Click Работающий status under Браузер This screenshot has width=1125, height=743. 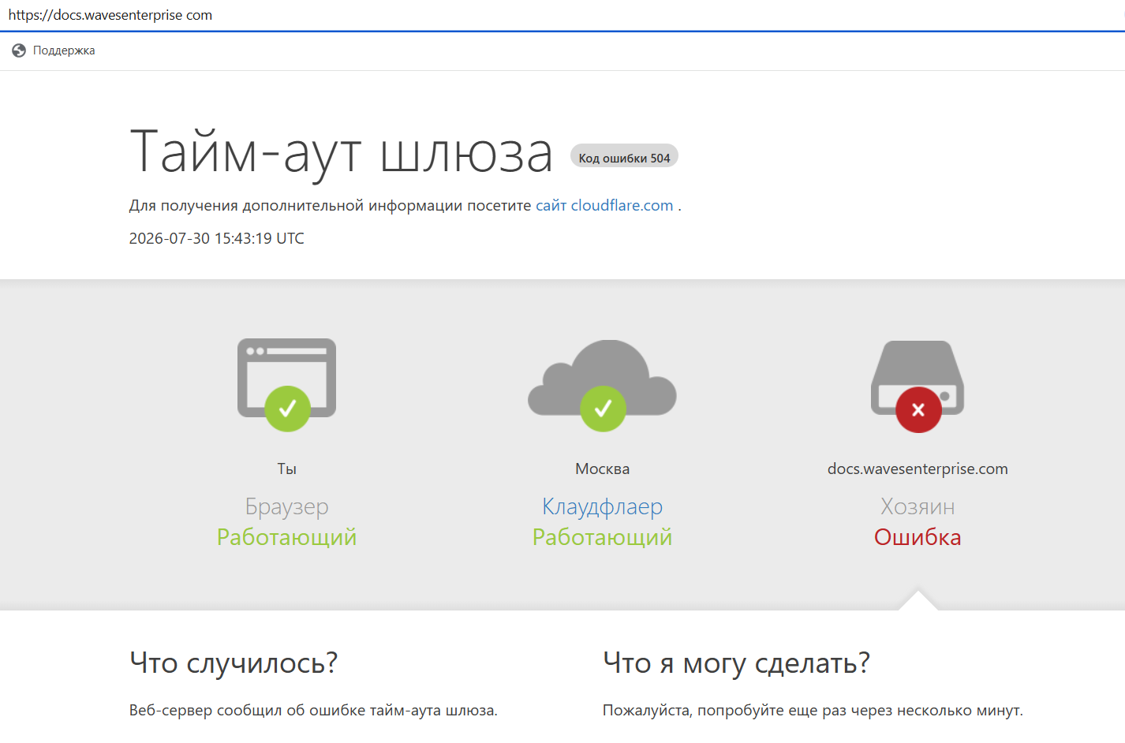[x=287, y=537]
